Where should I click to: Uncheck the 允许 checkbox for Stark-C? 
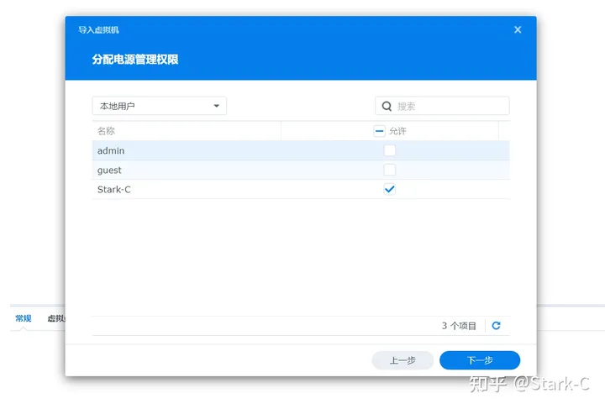pos(389,190)
